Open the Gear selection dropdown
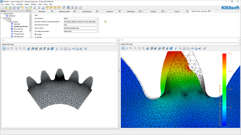 click(81, 19)
